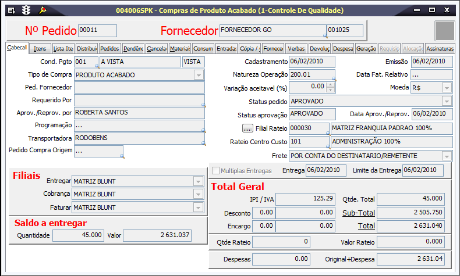460x276 pixels.
Task: Click lookup icon on Cond. Pgto code field
Action: pyautogui.click(x=97, y=66)
